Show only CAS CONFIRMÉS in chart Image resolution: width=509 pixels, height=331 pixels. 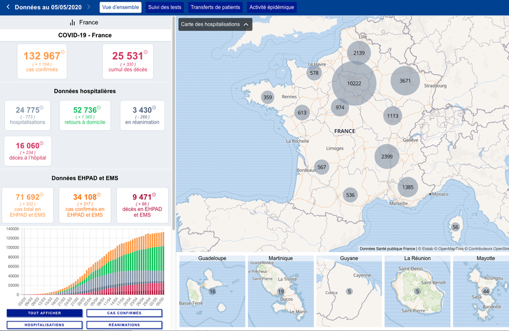[124, 313]
